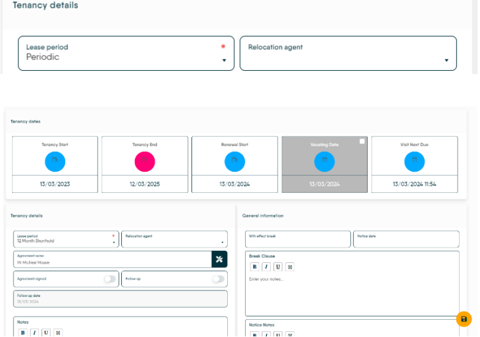Click the orange floating save button
480x337 pixels.
(464, 319)
